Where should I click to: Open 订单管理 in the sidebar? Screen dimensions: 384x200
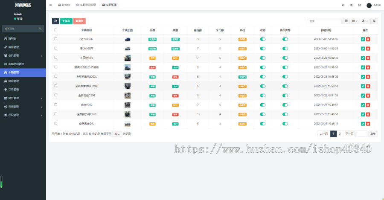pyautogui.click(x=23, y=90)
